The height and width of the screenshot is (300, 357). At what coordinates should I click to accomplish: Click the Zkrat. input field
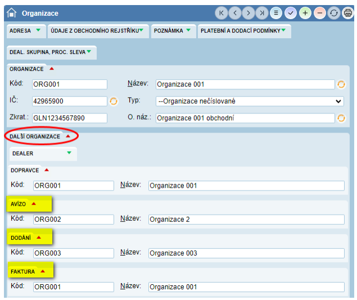(70, 118)
